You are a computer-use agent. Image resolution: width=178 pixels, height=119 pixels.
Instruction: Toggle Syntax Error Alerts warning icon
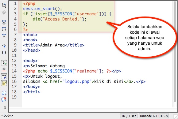pos(4,83)
